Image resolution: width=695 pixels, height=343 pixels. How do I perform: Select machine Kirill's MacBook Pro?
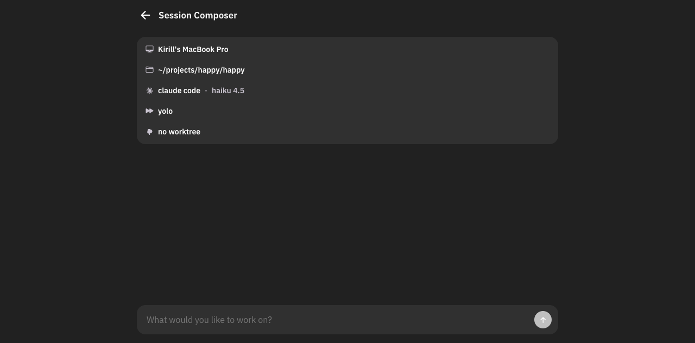pos(193,49)
